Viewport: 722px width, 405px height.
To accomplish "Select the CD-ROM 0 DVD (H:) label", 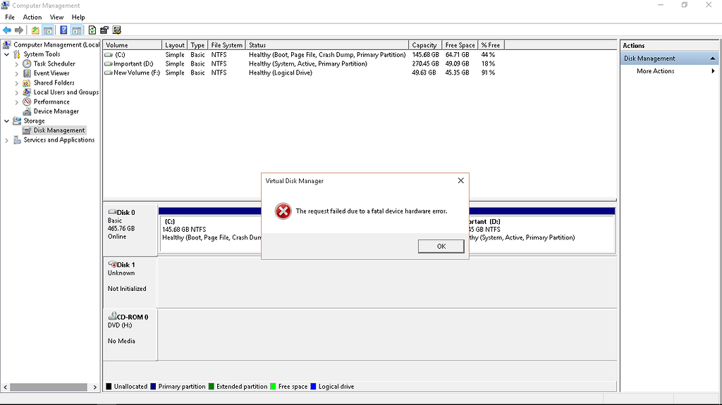I will point(130,335).
